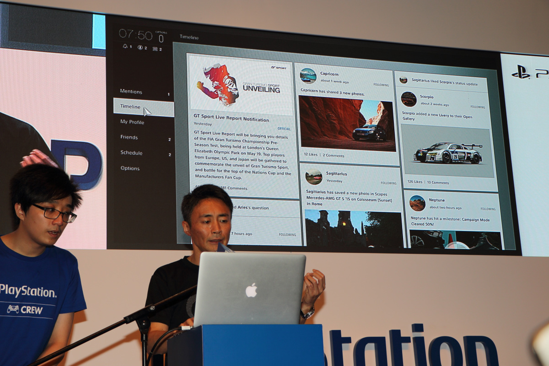Toggle FOLLOWING on Capricorn's post
The image size is (549, 366).
pyautogui.click(x=381, y=85)
